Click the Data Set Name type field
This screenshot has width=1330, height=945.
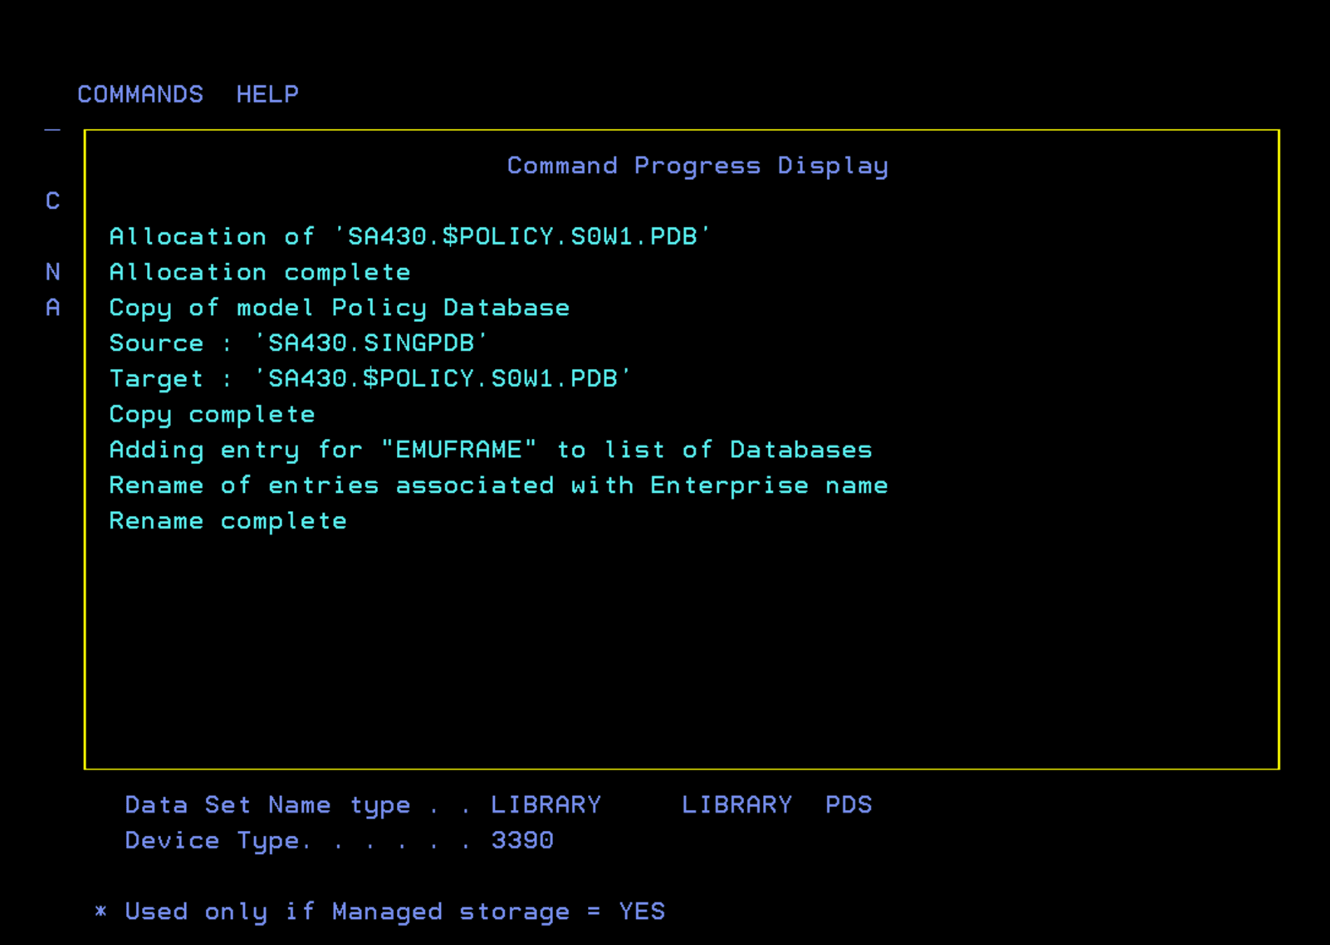pos(267,804)
